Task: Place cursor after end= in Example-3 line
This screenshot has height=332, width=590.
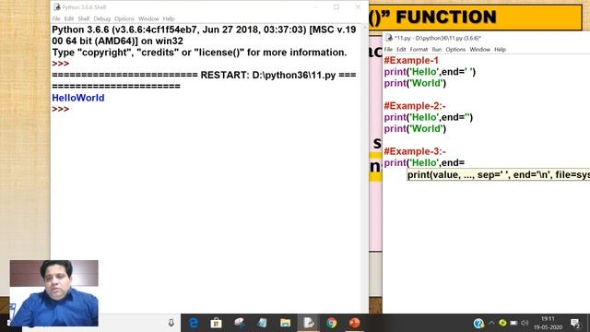Action: (x=466, y=162)
